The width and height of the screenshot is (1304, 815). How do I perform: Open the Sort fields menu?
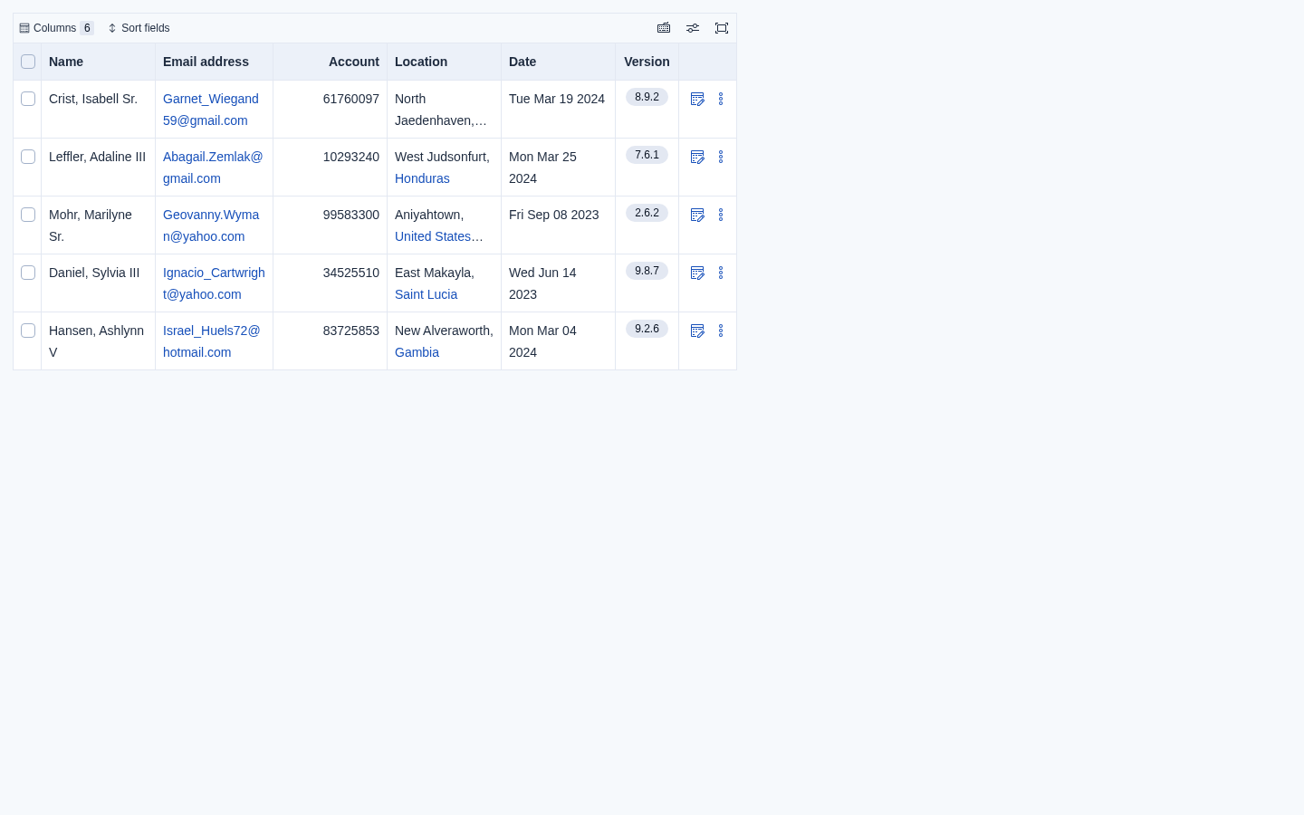[139, 28]
